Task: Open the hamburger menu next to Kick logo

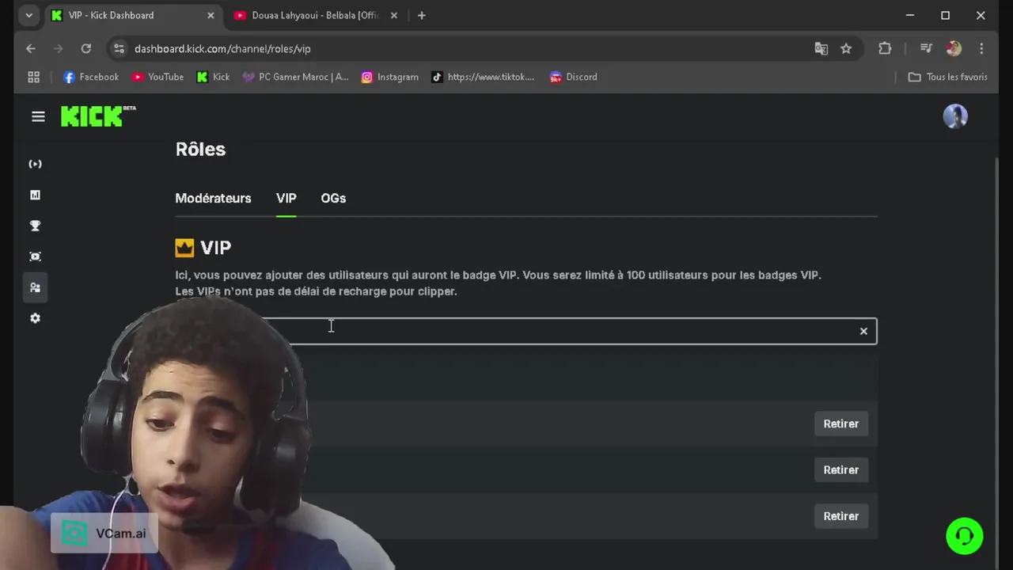Action: tap(38, 116)
